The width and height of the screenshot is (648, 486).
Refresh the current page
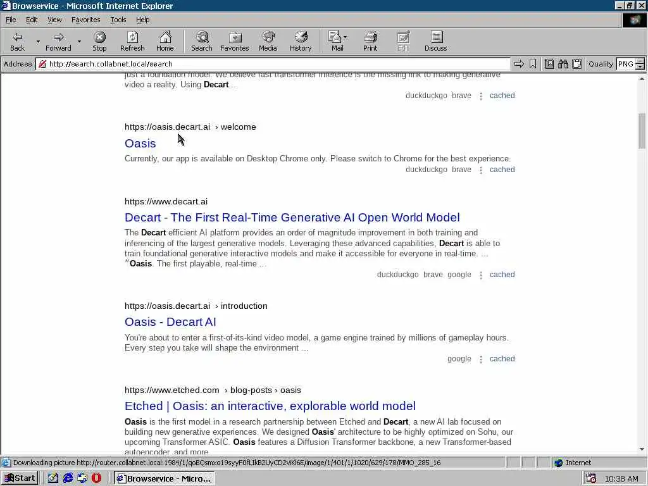(132, 41)
